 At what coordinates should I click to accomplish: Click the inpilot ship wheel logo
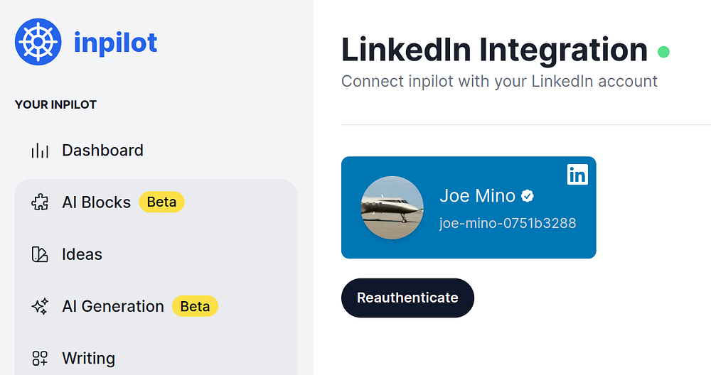38,43
